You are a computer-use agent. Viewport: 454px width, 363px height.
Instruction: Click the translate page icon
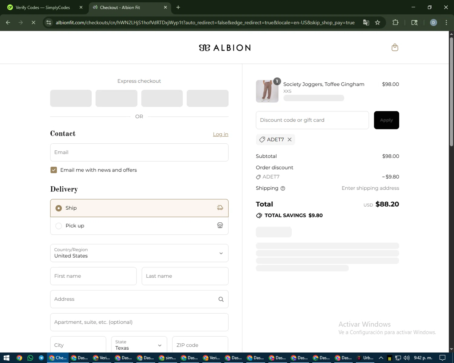point(366,22)
